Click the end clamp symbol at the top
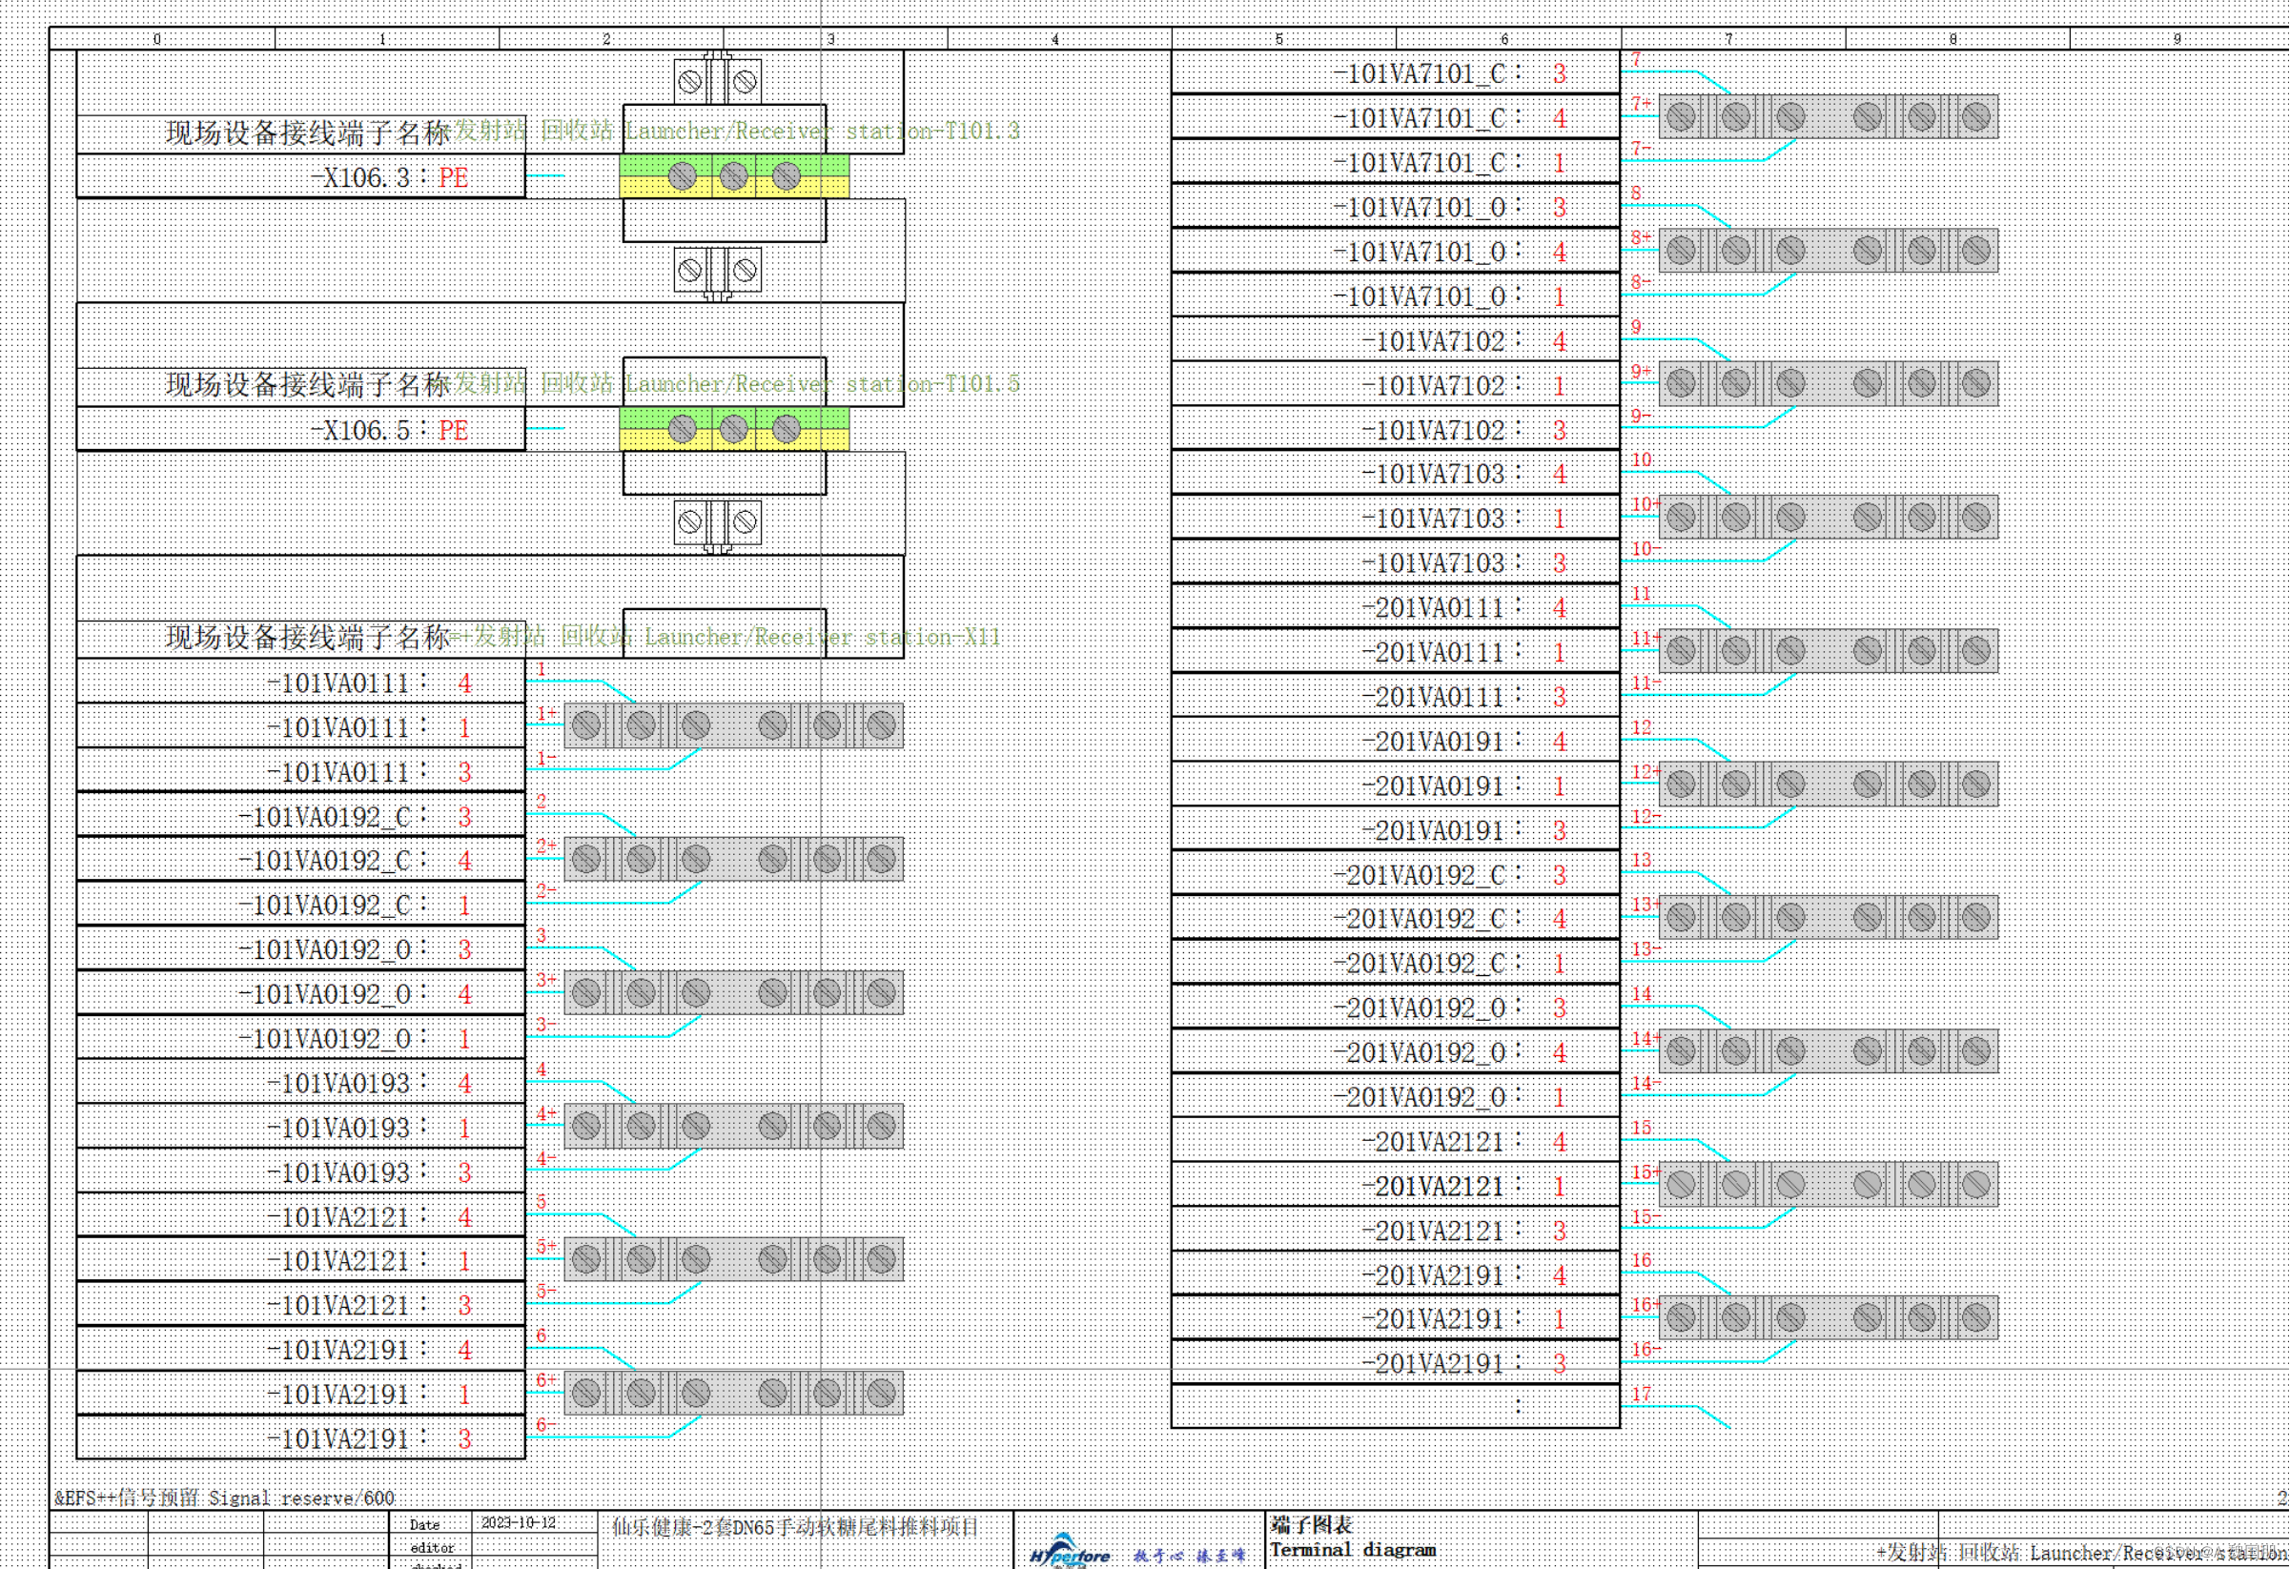This screenshot has width=2290, height=1569. pyautogui.click(x=717, y=81)
